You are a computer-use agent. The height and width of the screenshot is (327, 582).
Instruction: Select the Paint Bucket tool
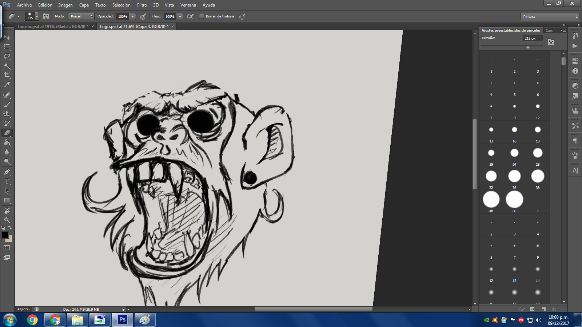pos(7,143)
